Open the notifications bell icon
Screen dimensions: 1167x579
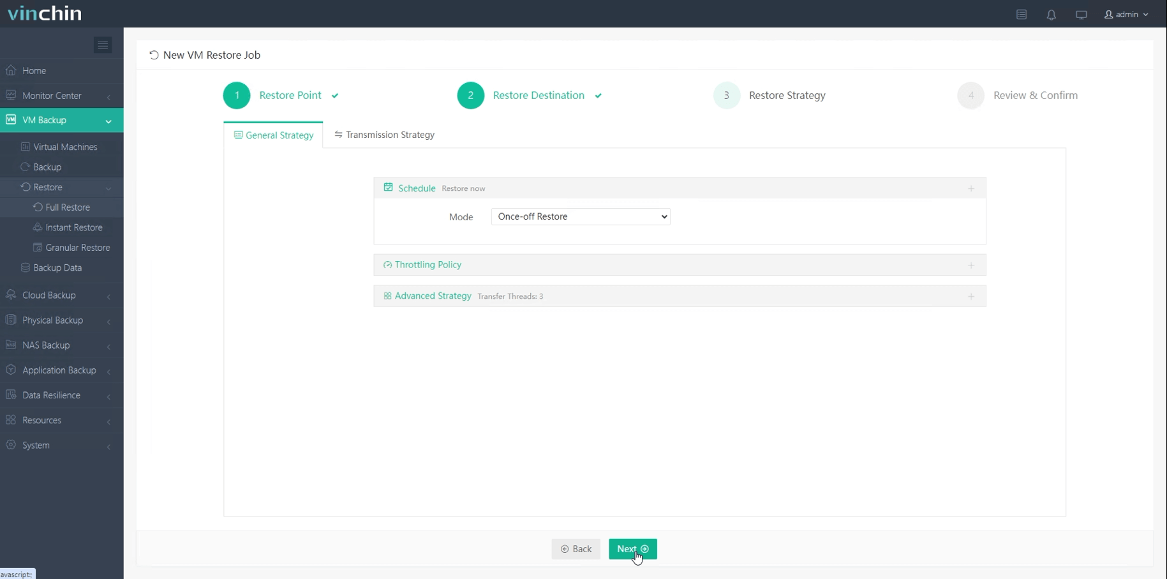pyautogui.click(x=1052, y=15)
